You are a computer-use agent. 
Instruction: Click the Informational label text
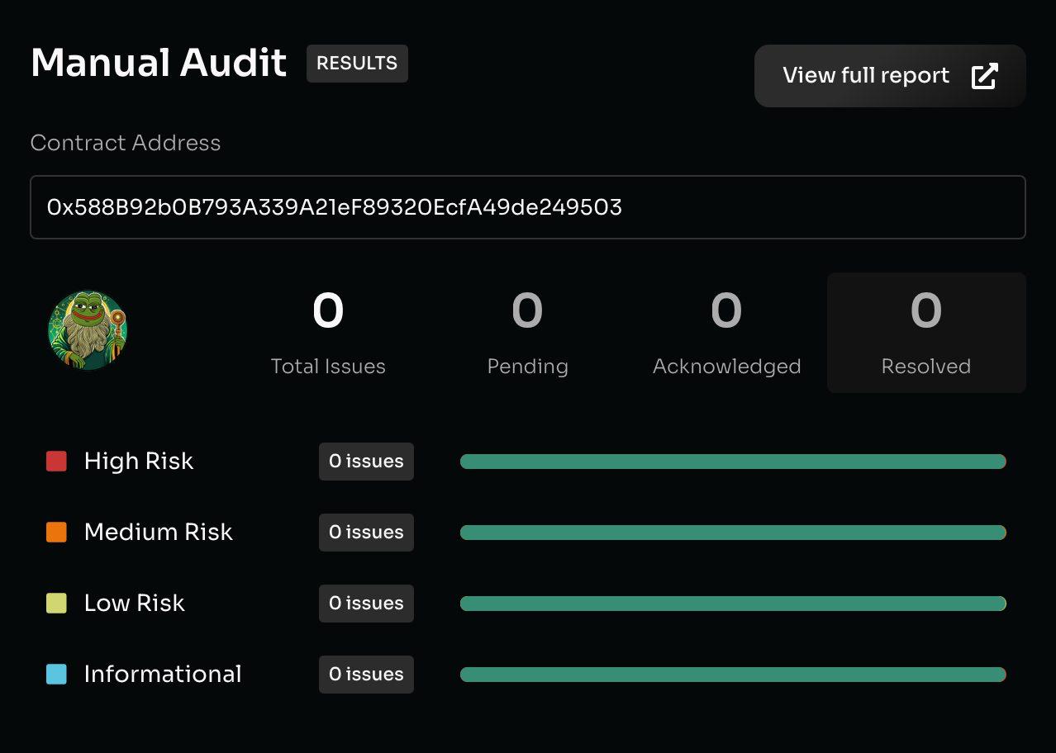click(x=163, y=674)
